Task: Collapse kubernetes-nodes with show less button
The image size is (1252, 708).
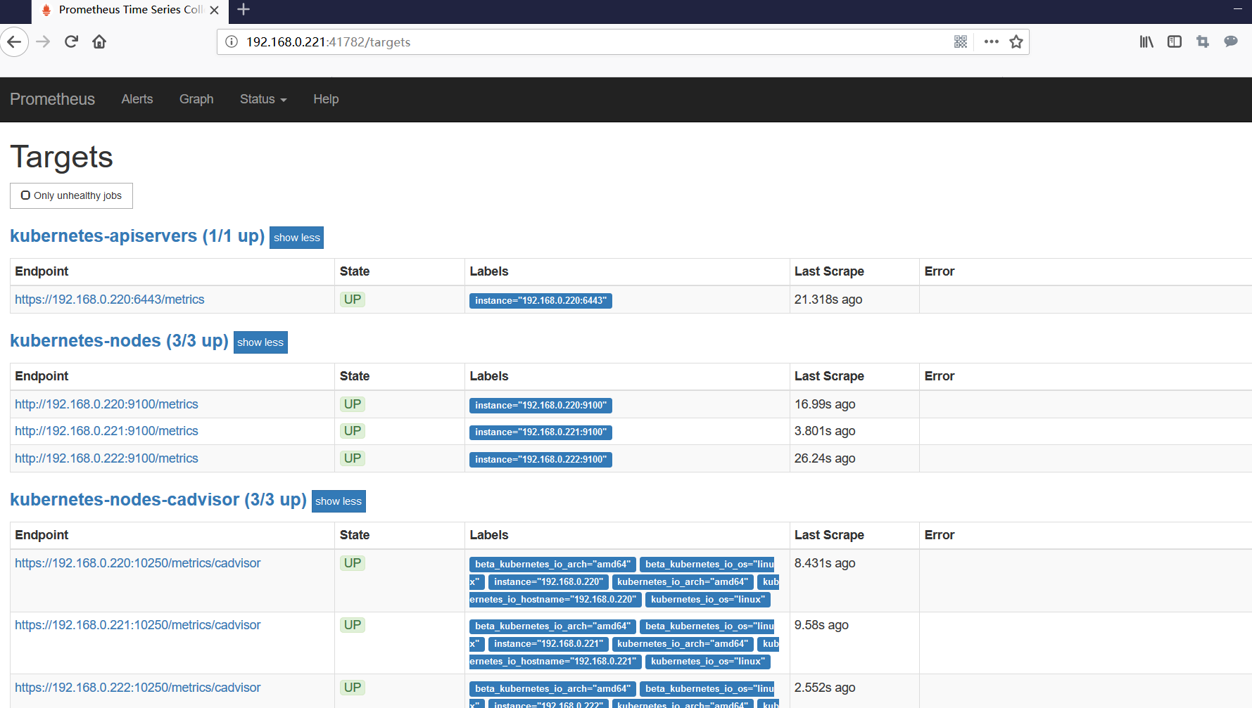Action: [x=260, y=342]
